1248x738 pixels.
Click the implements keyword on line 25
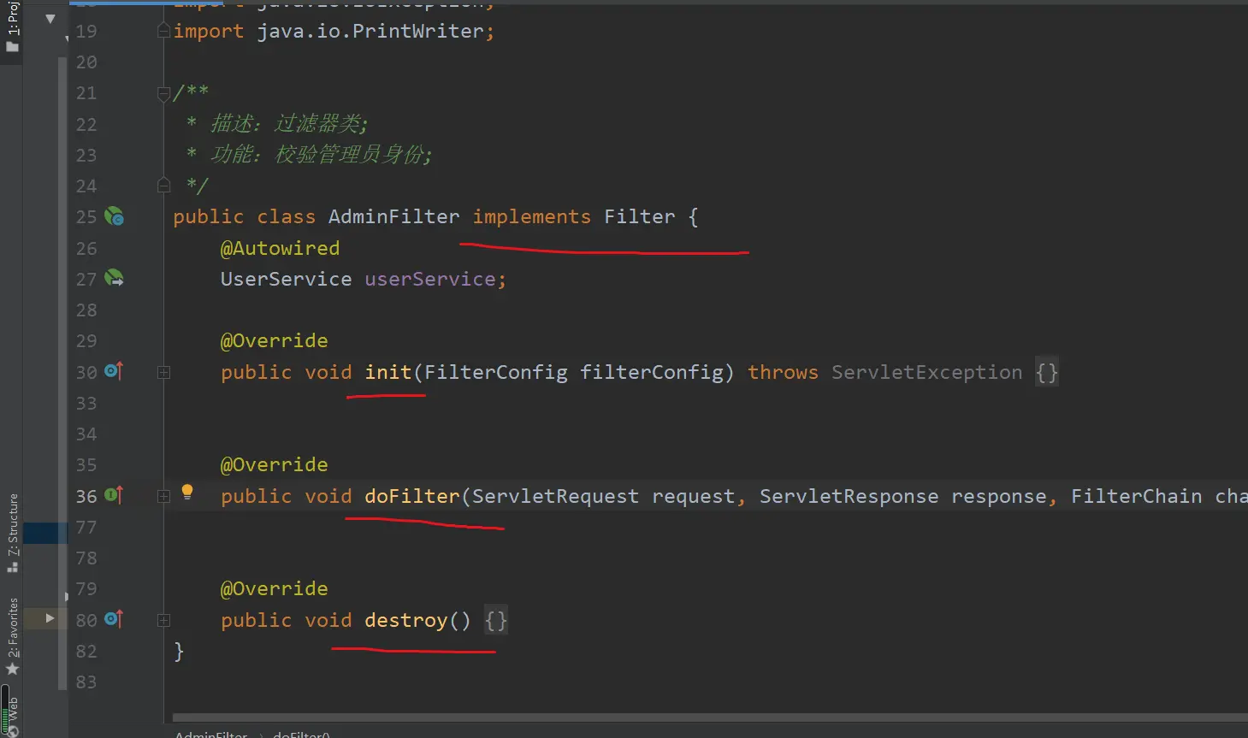pos(531,216)
